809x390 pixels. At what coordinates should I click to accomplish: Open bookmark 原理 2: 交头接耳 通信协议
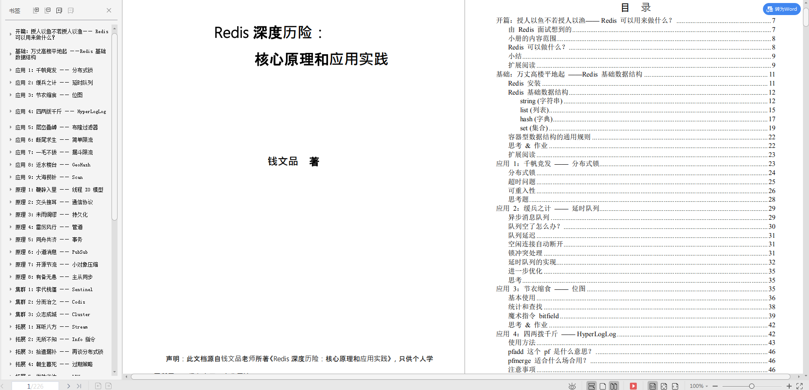pyautogui.click(x=54, y=202)
